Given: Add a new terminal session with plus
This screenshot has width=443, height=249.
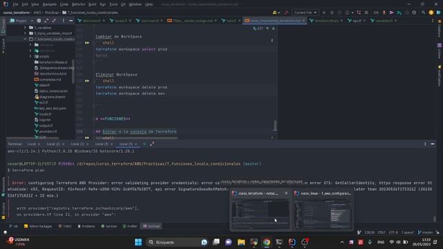Looking at the screenshot, I should point(144,144).
